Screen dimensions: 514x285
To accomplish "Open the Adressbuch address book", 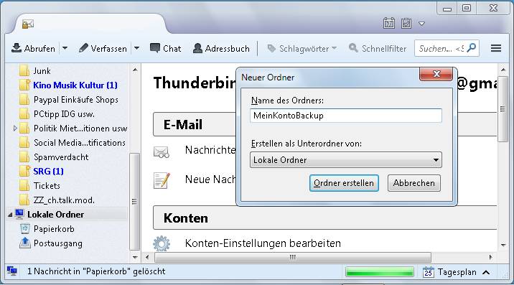I will [x=221, y=48].
